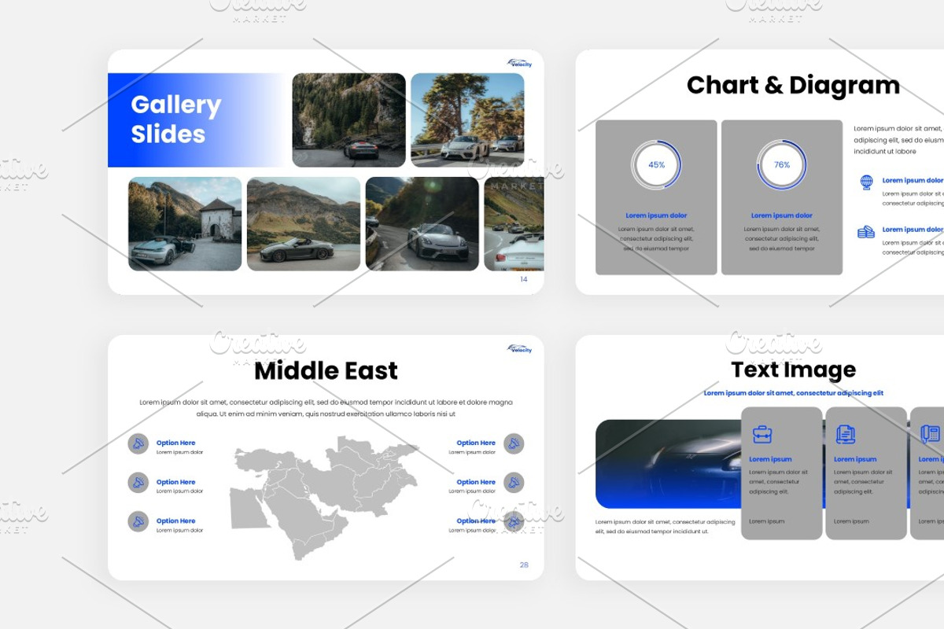
Task: Click the 'Chart & Diagram' heading
Action: (793, 85)
